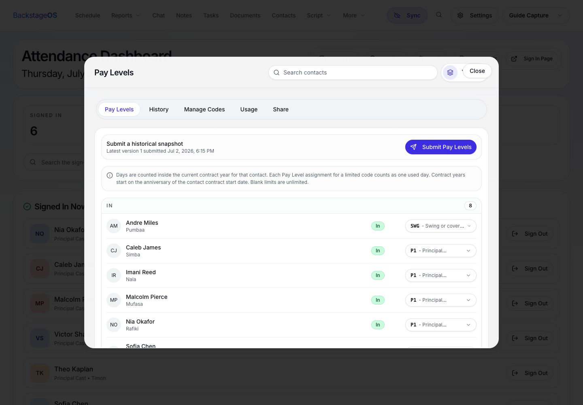Click the role text Simba

coord(133,255)
